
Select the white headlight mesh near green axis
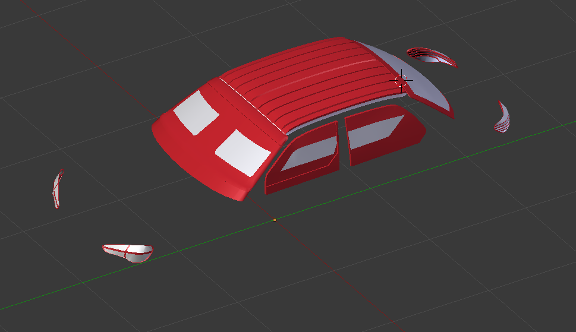[x=128, y=253]
